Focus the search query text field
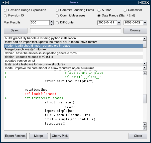The image size is (151, 143). point(75,31)
